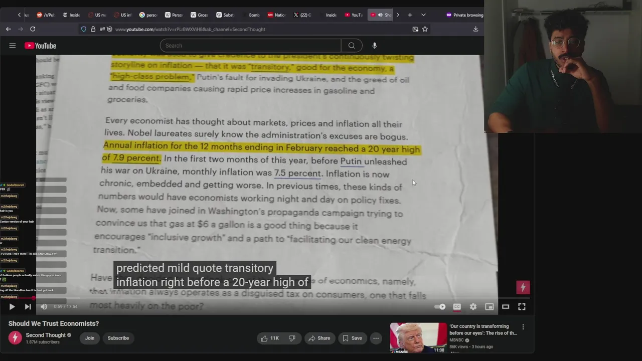Open more actions ellipsis menu
642x361 pixels.
pos(376,338)
